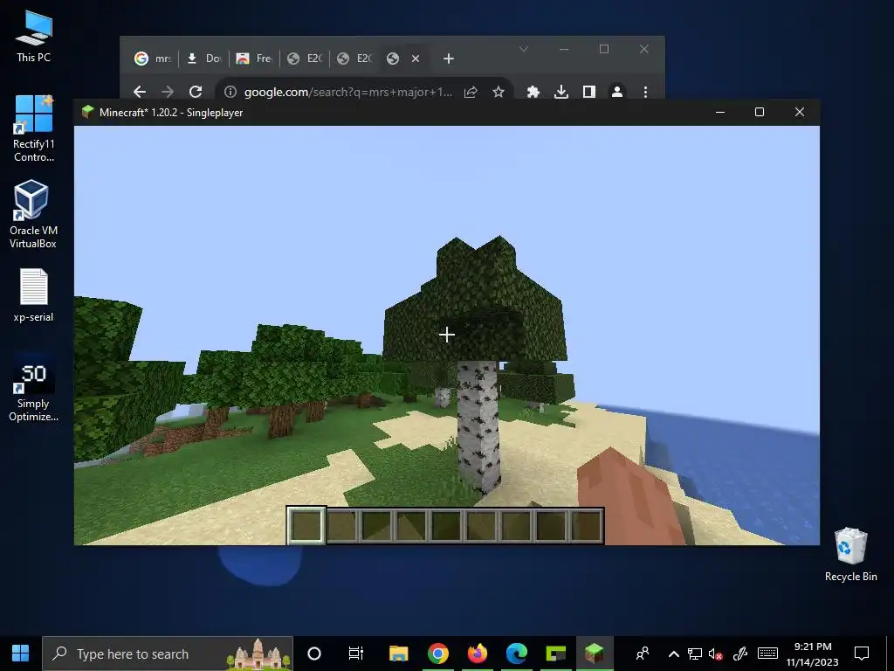Go forward in Chrome
Screen dimensions: 894x671
[168, 91]
